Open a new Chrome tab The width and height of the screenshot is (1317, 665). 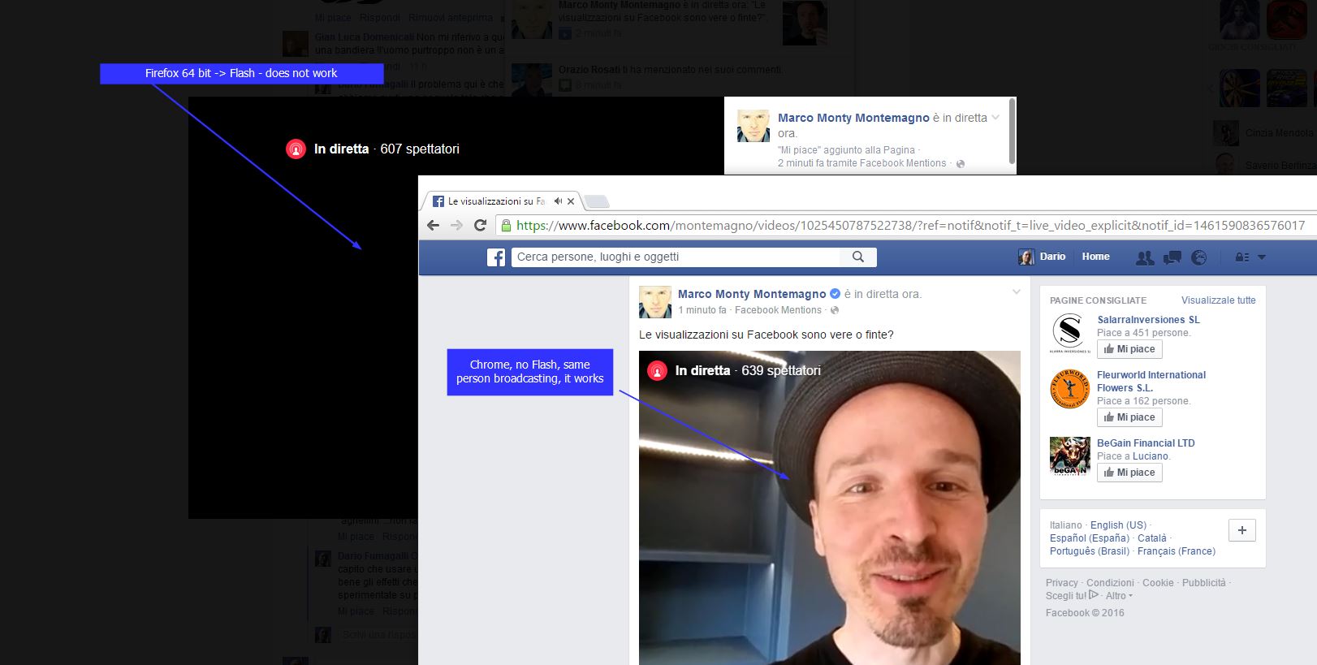point(596,201)
